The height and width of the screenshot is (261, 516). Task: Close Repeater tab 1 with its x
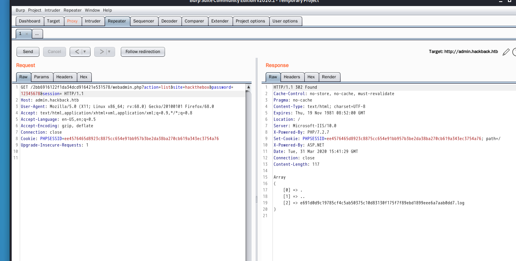pos(27,34)
